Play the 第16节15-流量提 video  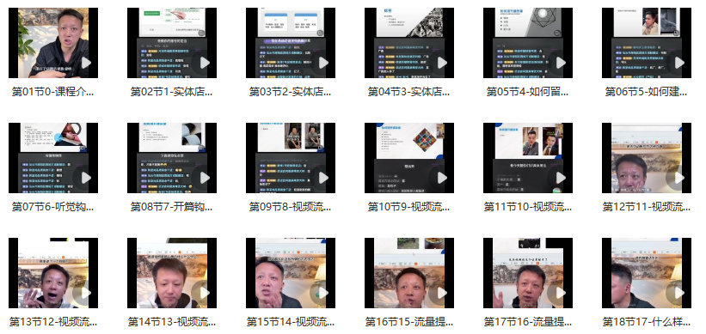441,293
